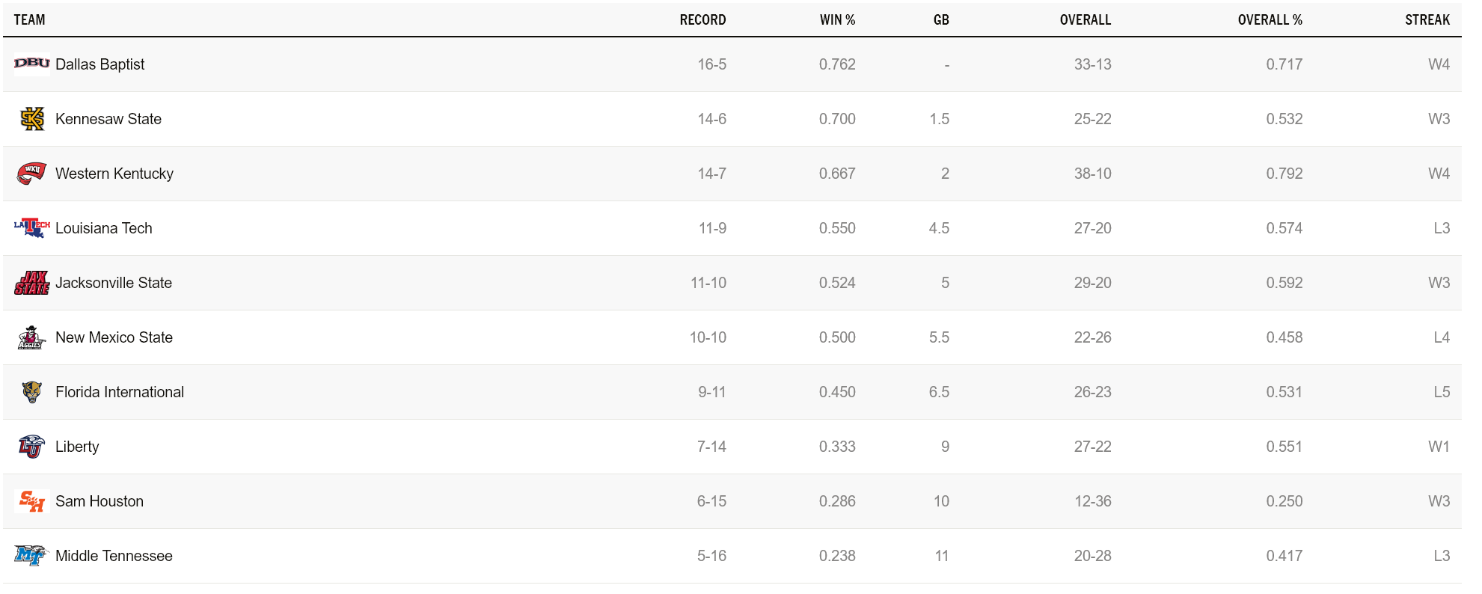This screenshot has height=594, width=1482.
Task: Click the Kennesaw State logo icon
Action: click(32, 119)
